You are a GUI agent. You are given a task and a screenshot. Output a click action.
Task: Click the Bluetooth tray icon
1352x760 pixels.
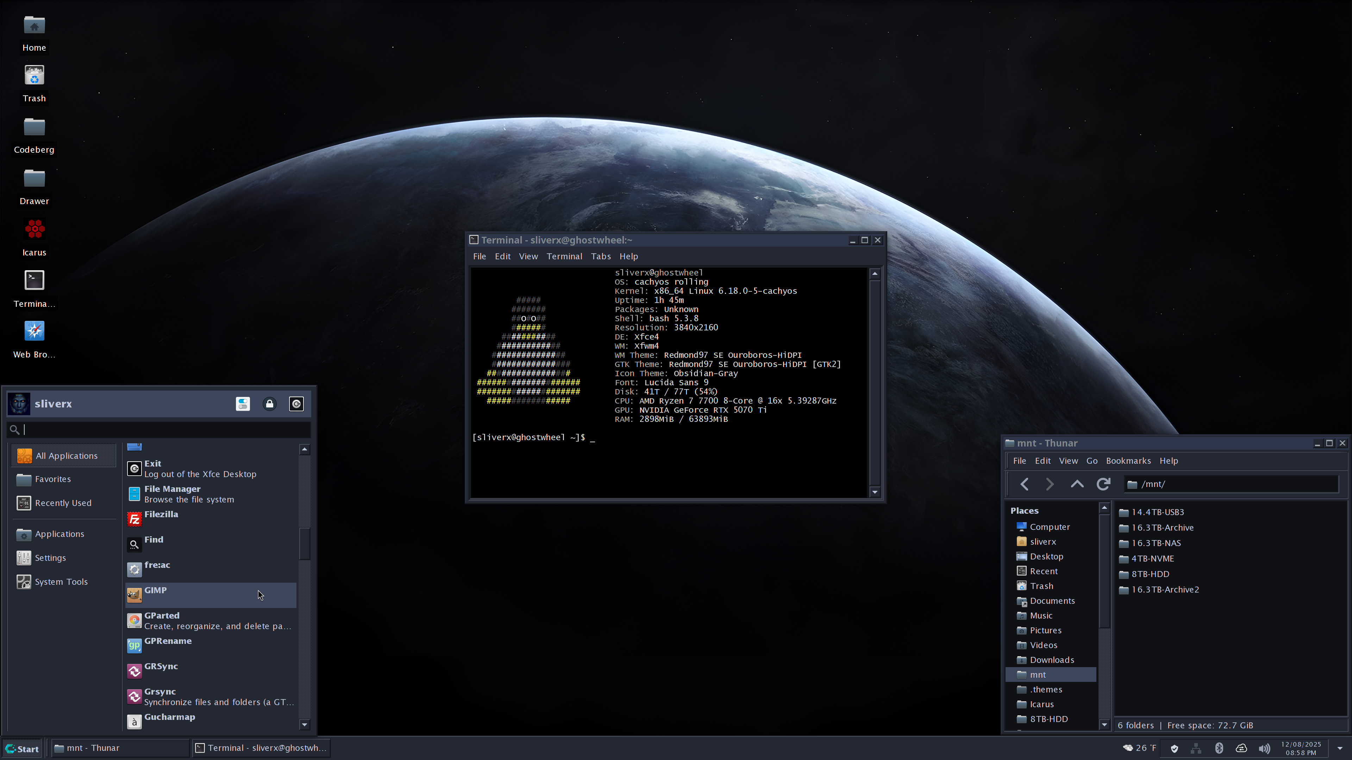1219,748
